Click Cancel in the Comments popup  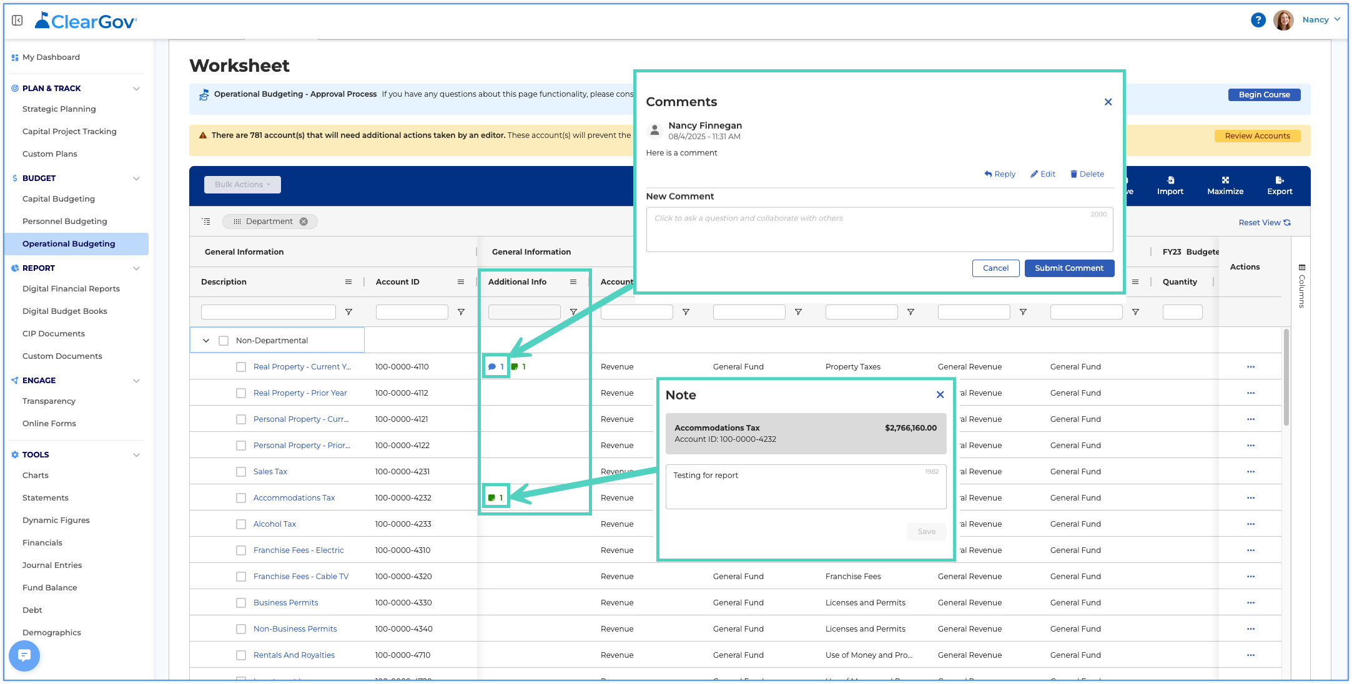(x=995, y=268)
